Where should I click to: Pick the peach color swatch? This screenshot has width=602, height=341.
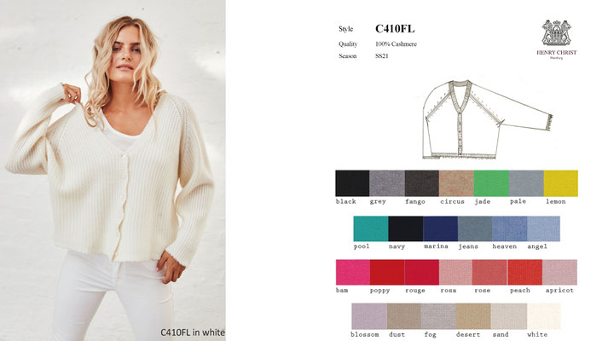tap(524, 272)
